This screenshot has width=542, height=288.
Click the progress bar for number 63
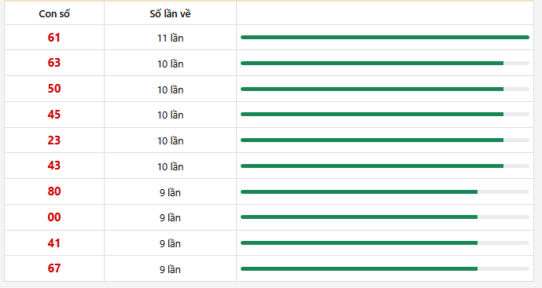point(385,63)
